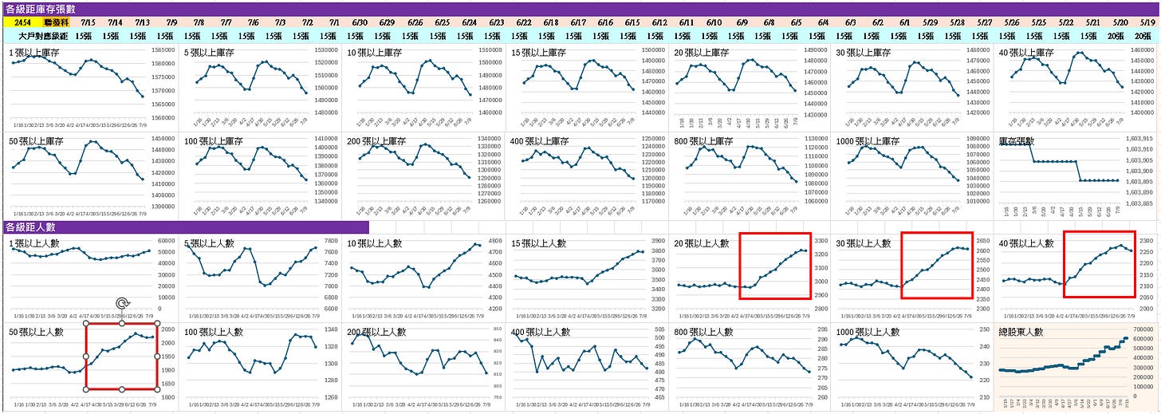Click the rotation handle above the selected red rectangle

(121, 303)
